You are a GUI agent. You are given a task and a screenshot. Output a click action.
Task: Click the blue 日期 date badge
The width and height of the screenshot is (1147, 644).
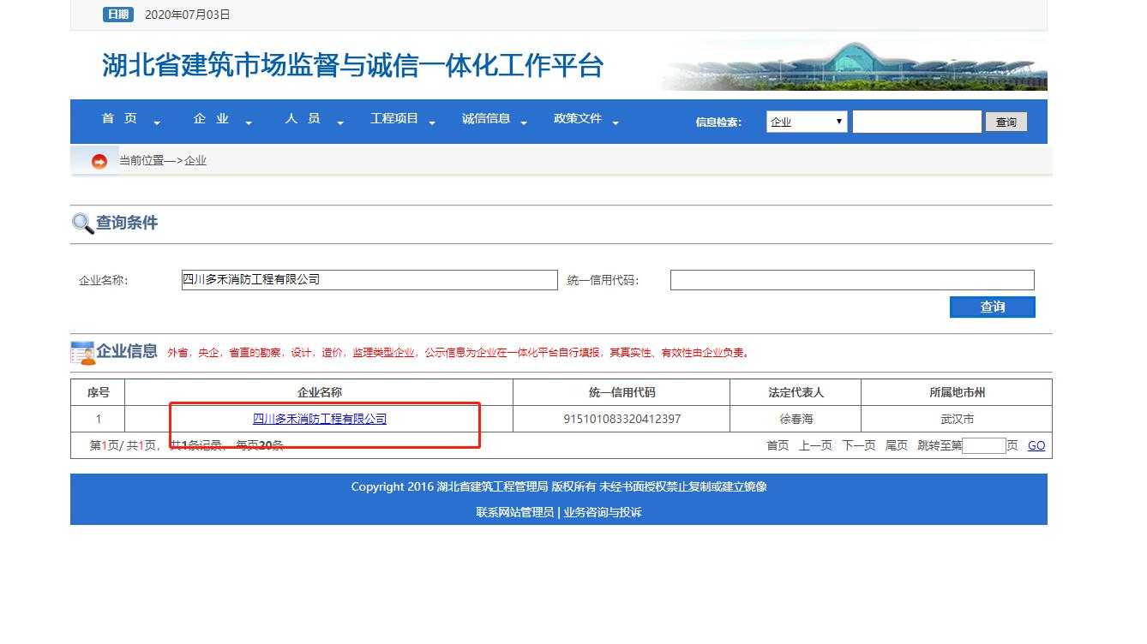118,15
